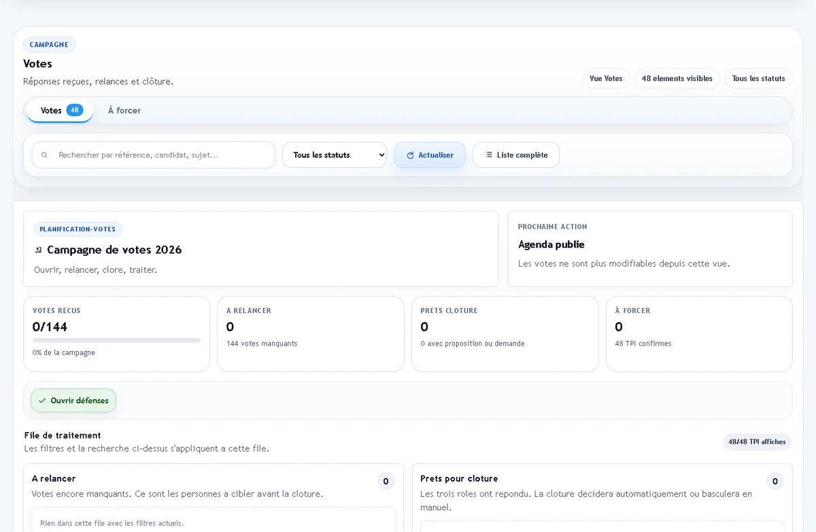Click '0% de la campagne' text
The image size is (816, 532).
click(x=64, y=352)
